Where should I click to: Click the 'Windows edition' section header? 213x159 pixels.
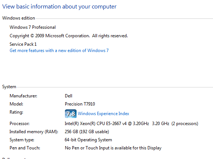[x=19, y=18]
